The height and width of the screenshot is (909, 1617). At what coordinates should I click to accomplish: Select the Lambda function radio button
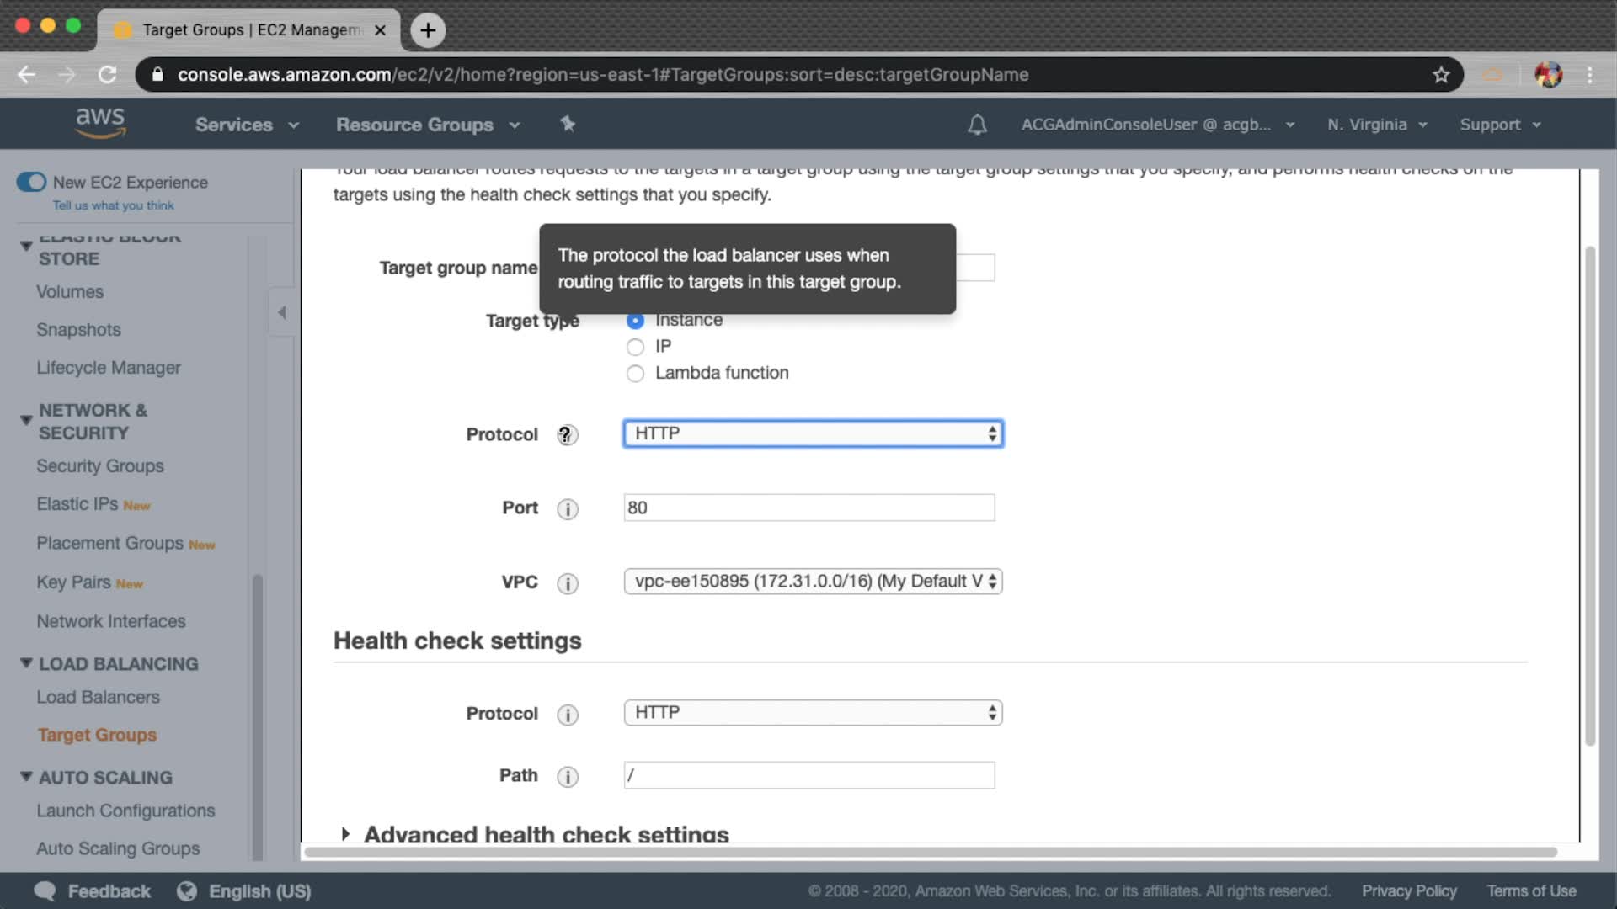coord(635,374)
